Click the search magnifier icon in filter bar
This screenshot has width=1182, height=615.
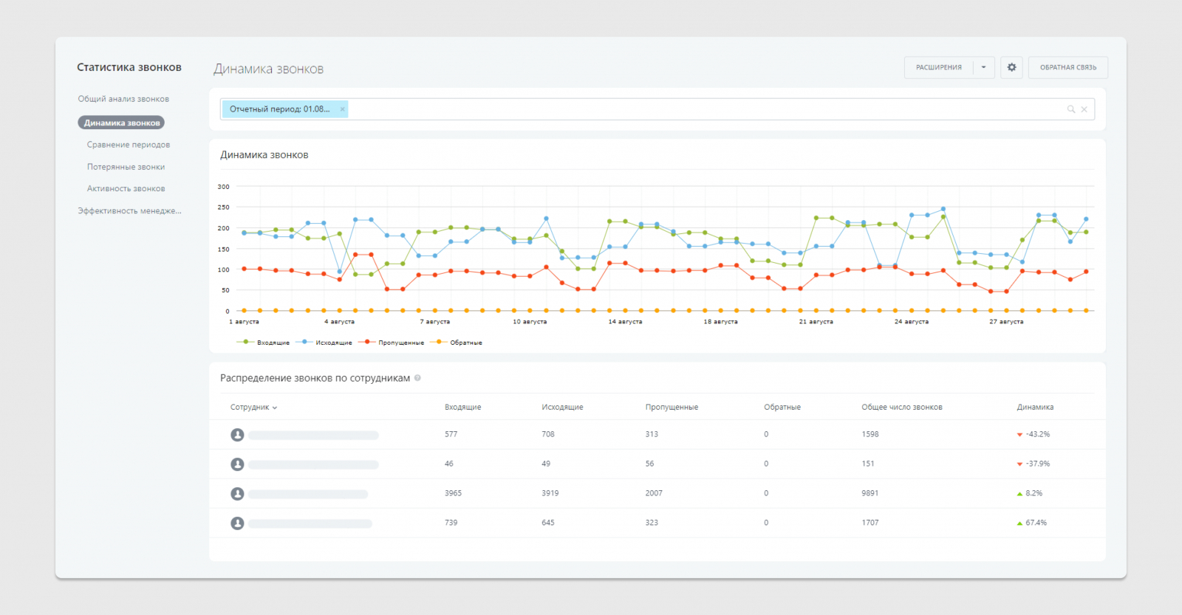click(1070, 109)
